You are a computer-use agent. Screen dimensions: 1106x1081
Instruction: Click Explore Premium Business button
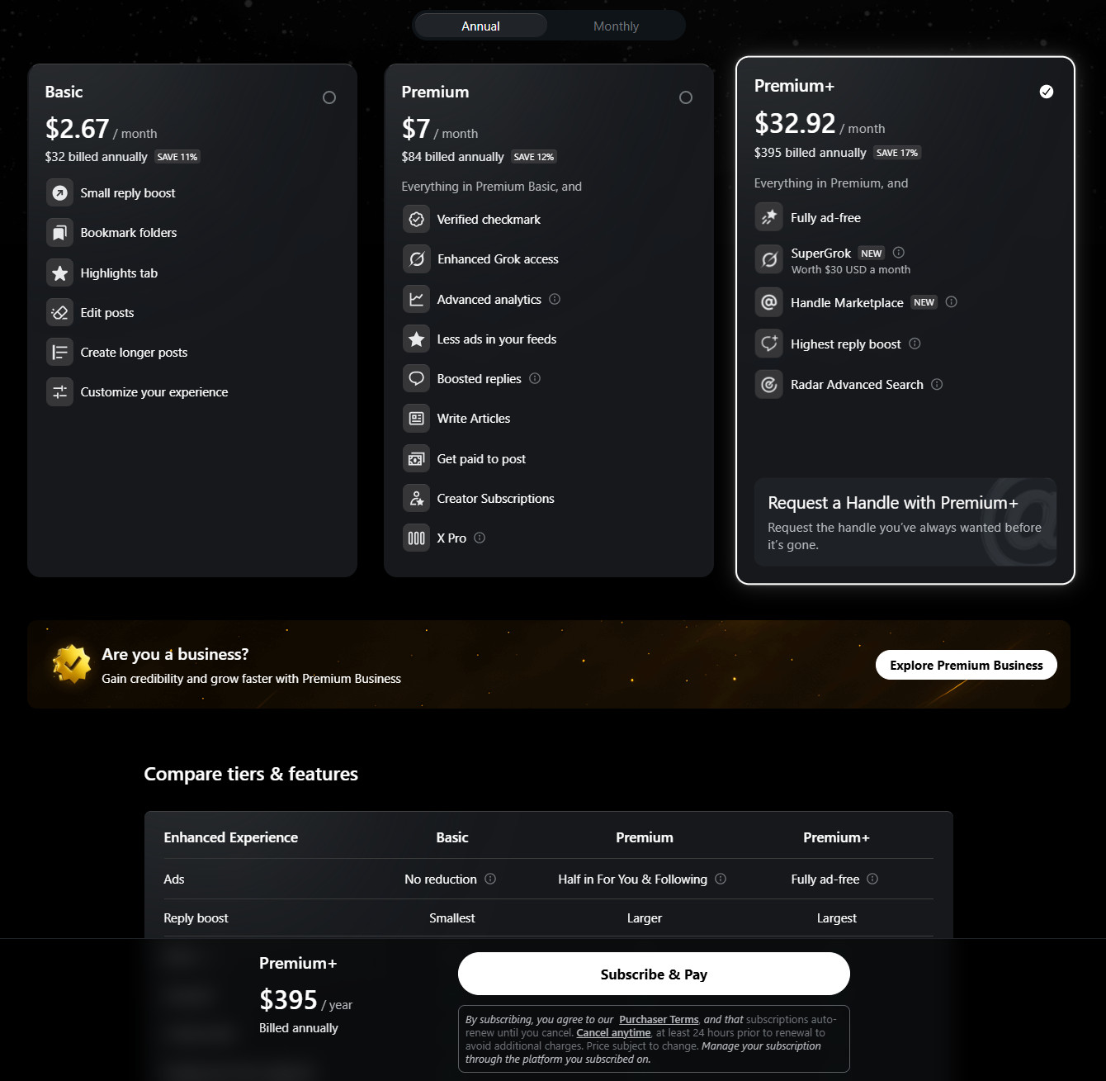(x=966, y=666)
